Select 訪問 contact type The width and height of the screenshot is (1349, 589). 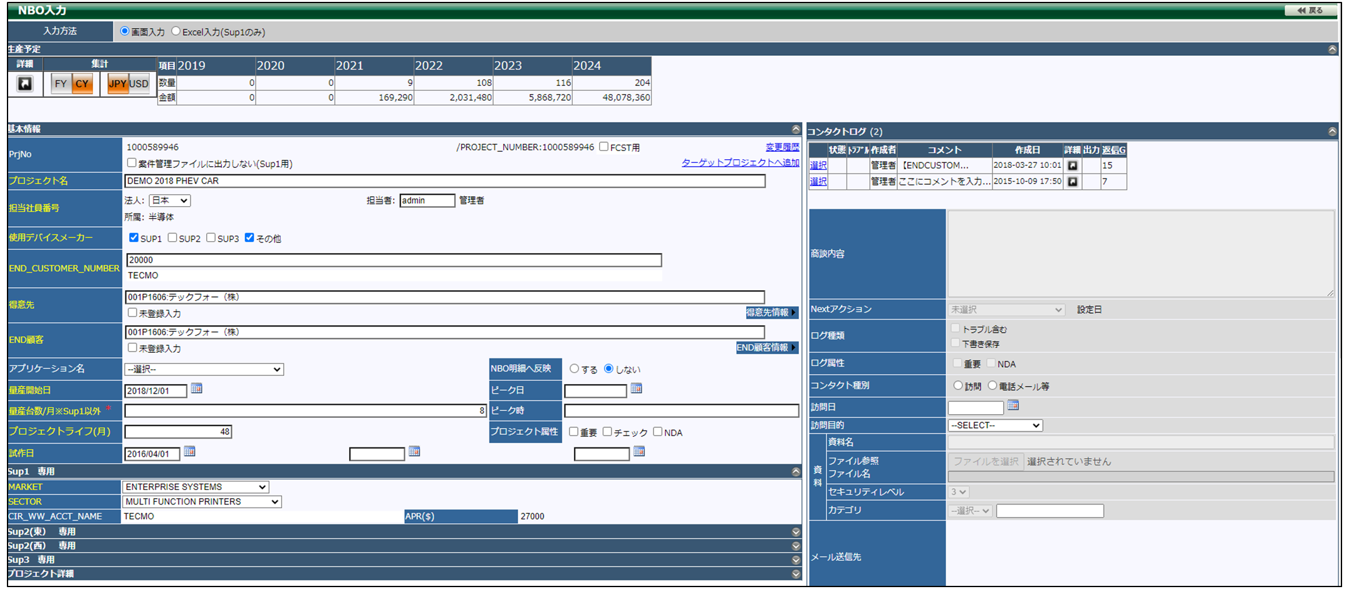click(958, 385)
